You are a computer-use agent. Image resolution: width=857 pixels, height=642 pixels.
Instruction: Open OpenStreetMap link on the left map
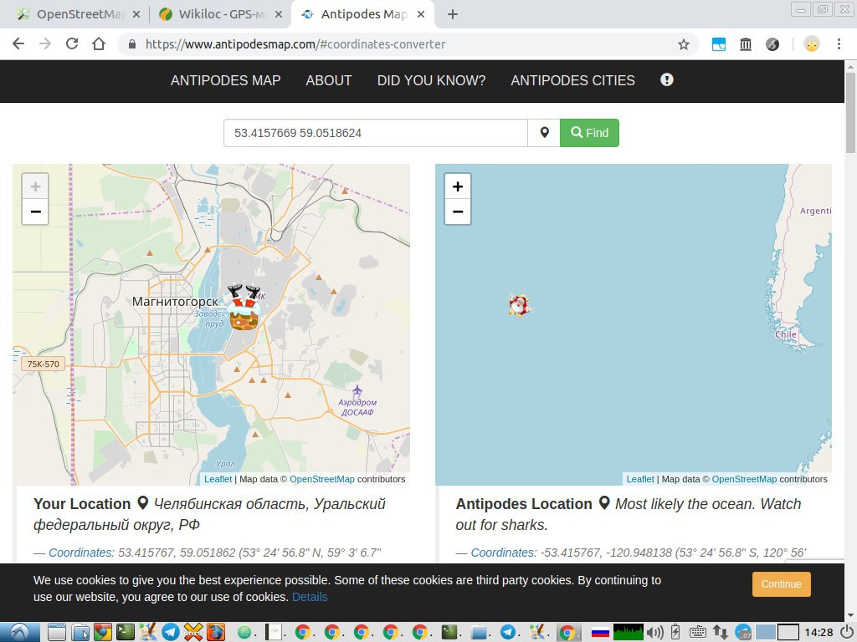(322, 479)
